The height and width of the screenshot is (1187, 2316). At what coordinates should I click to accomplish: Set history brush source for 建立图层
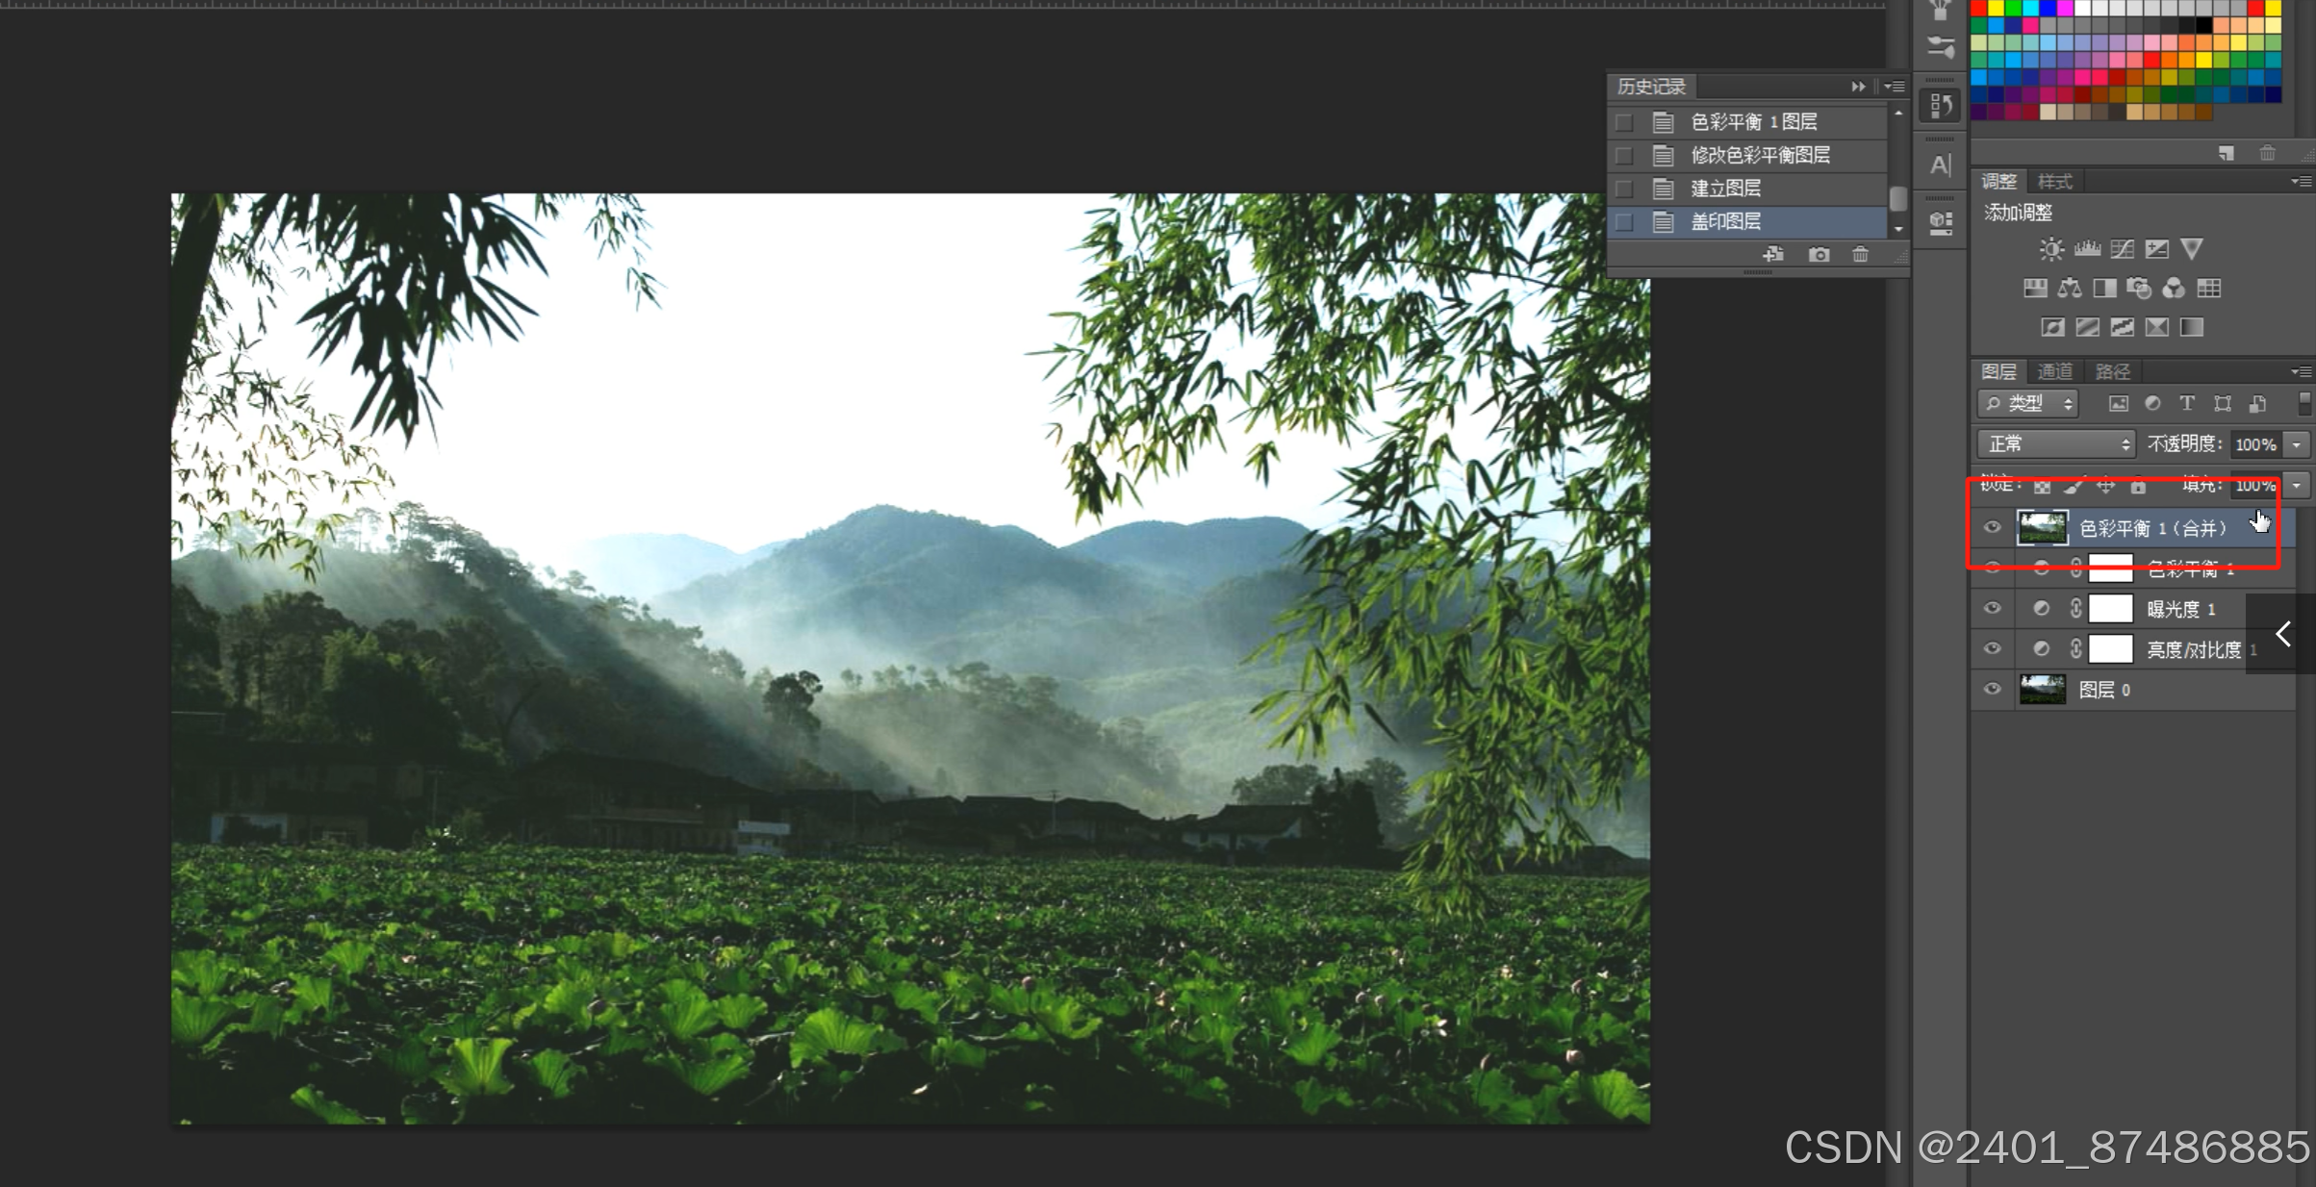point(1624,189)
